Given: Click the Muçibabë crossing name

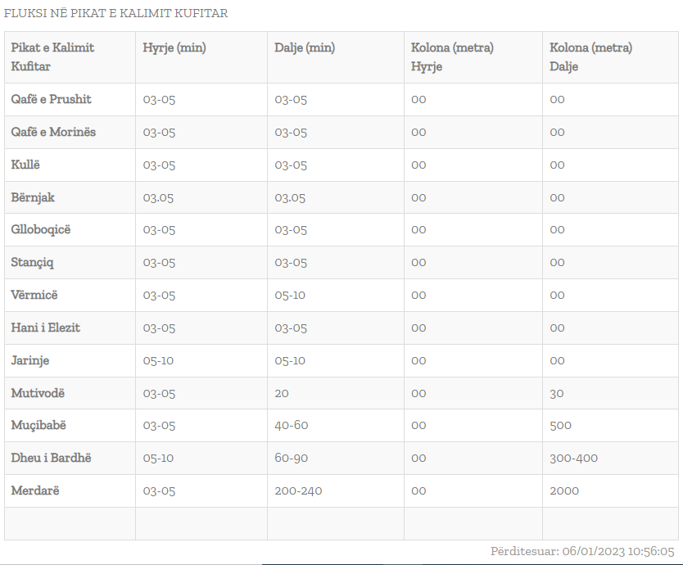Looking at the screenshot, I should tap(38, 425).
